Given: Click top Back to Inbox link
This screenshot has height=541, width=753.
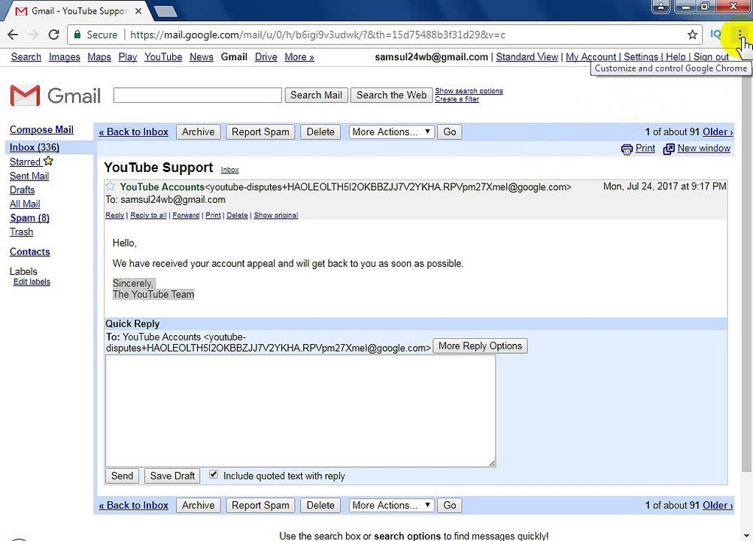Looking at the screenshot, I should click(133, 132).
